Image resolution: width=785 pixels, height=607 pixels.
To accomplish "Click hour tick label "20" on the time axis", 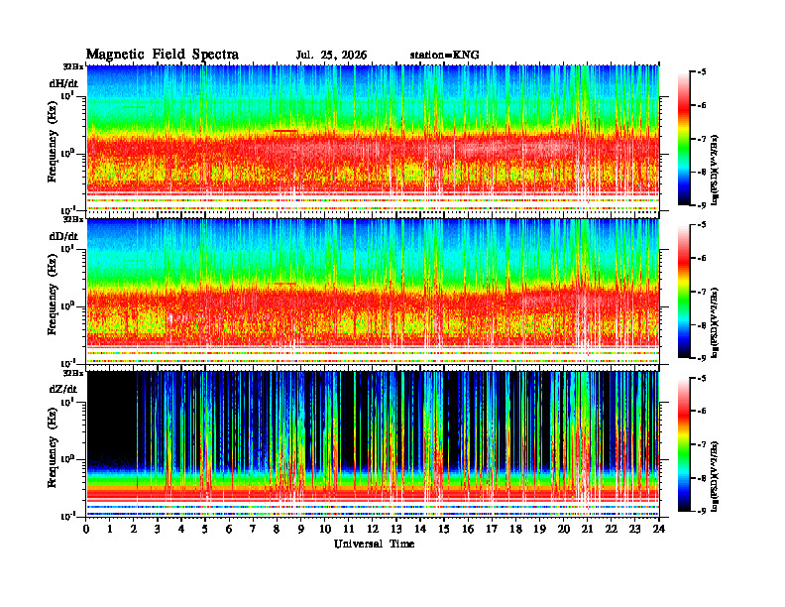I will pos(564,530).
